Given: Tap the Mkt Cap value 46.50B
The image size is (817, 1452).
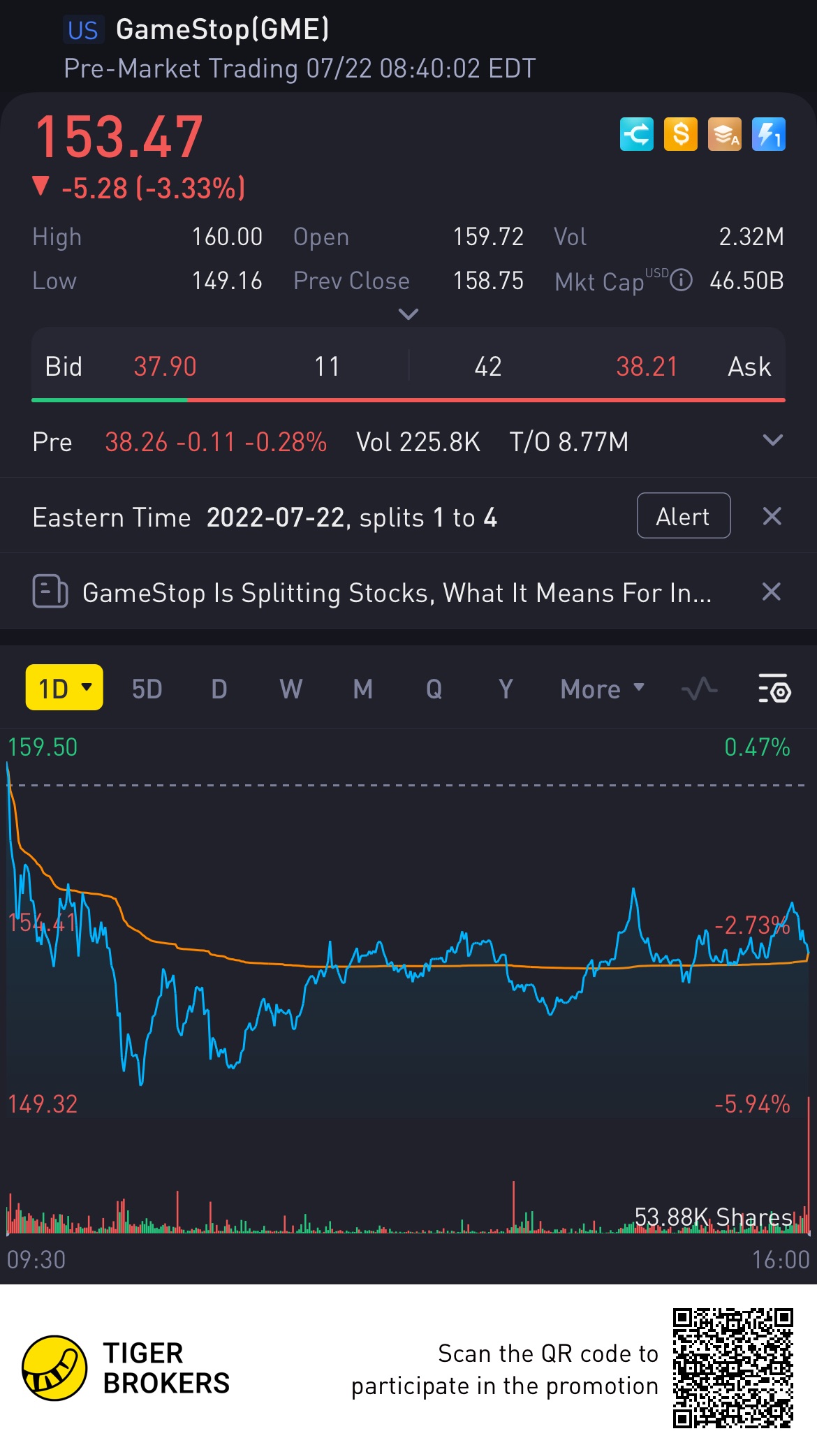Looking at the screenshot, I should point(746,281).
